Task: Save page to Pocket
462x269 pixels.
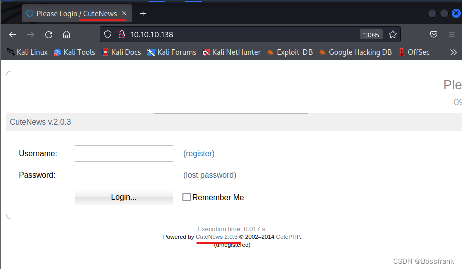Action: point(434,34)
